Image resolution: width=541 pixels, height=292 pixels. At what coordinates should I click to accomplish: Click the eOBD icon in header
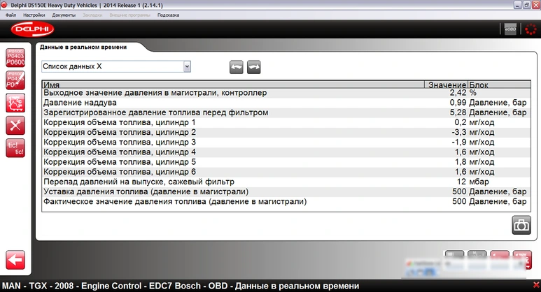pyautogui.click(x=510, y=29)
